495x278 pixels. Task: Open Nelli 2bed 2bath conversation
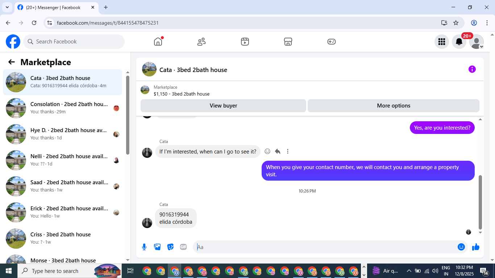point(62,160)
